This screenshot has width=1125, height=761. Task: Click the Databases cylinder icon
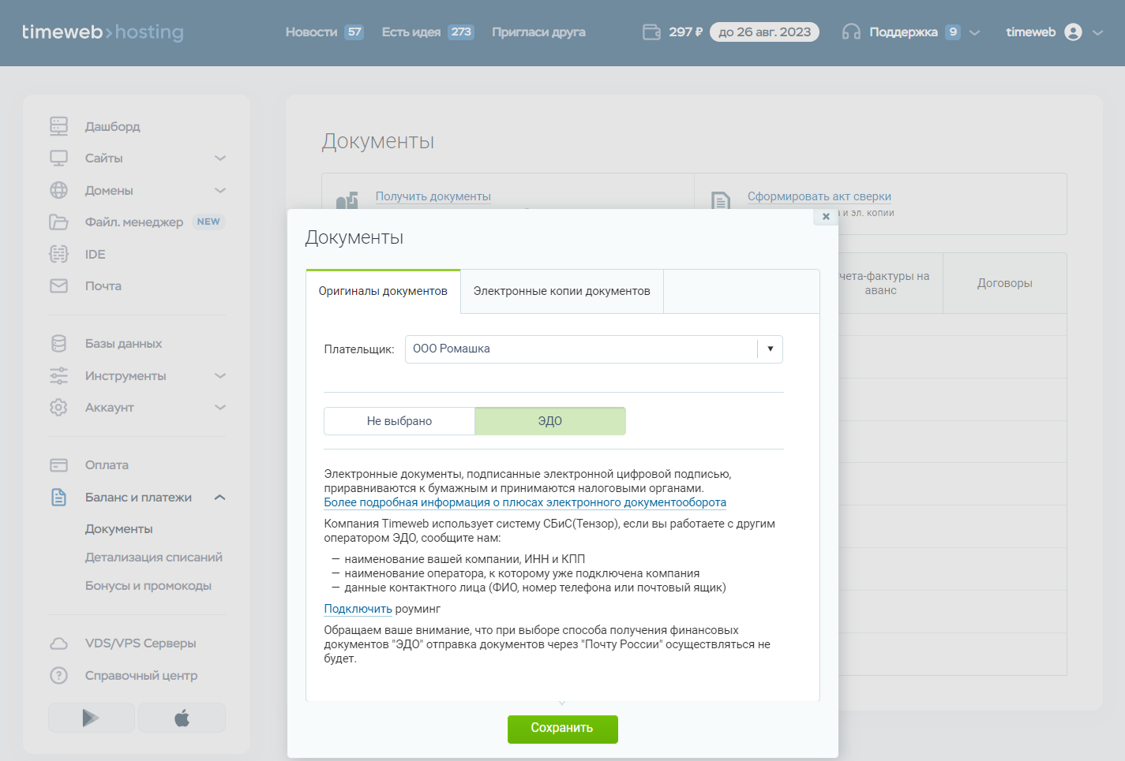(59, 344)
